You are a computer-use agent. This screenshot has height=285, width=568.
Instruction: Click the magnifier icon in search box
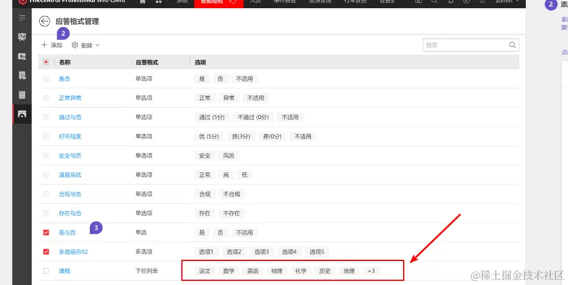coord(512,45)
